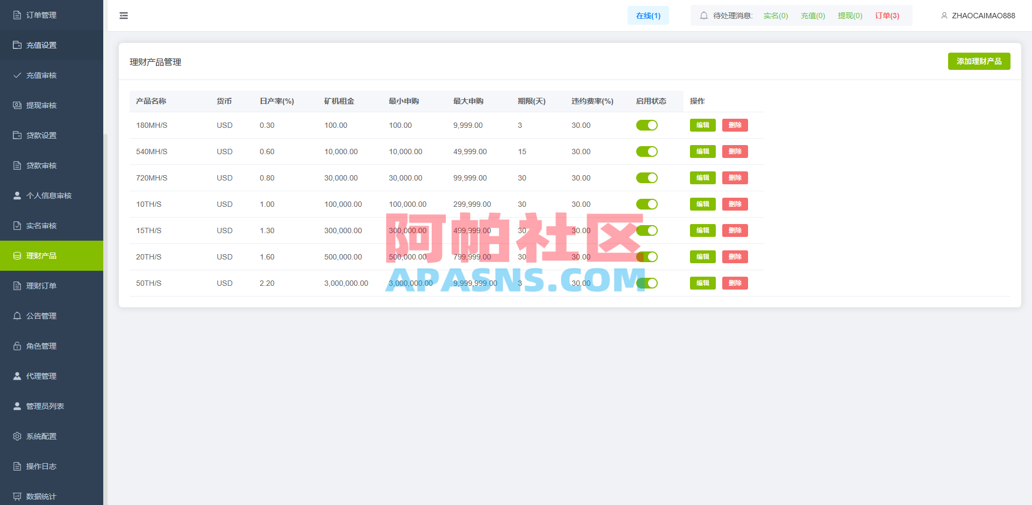
Task: Click the 实名审核 sidebar icon
Action: (17, 226)
